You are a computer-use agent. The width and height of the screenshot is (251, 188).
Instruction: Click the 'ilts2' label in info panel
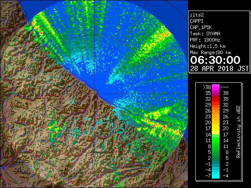point(197,15)
